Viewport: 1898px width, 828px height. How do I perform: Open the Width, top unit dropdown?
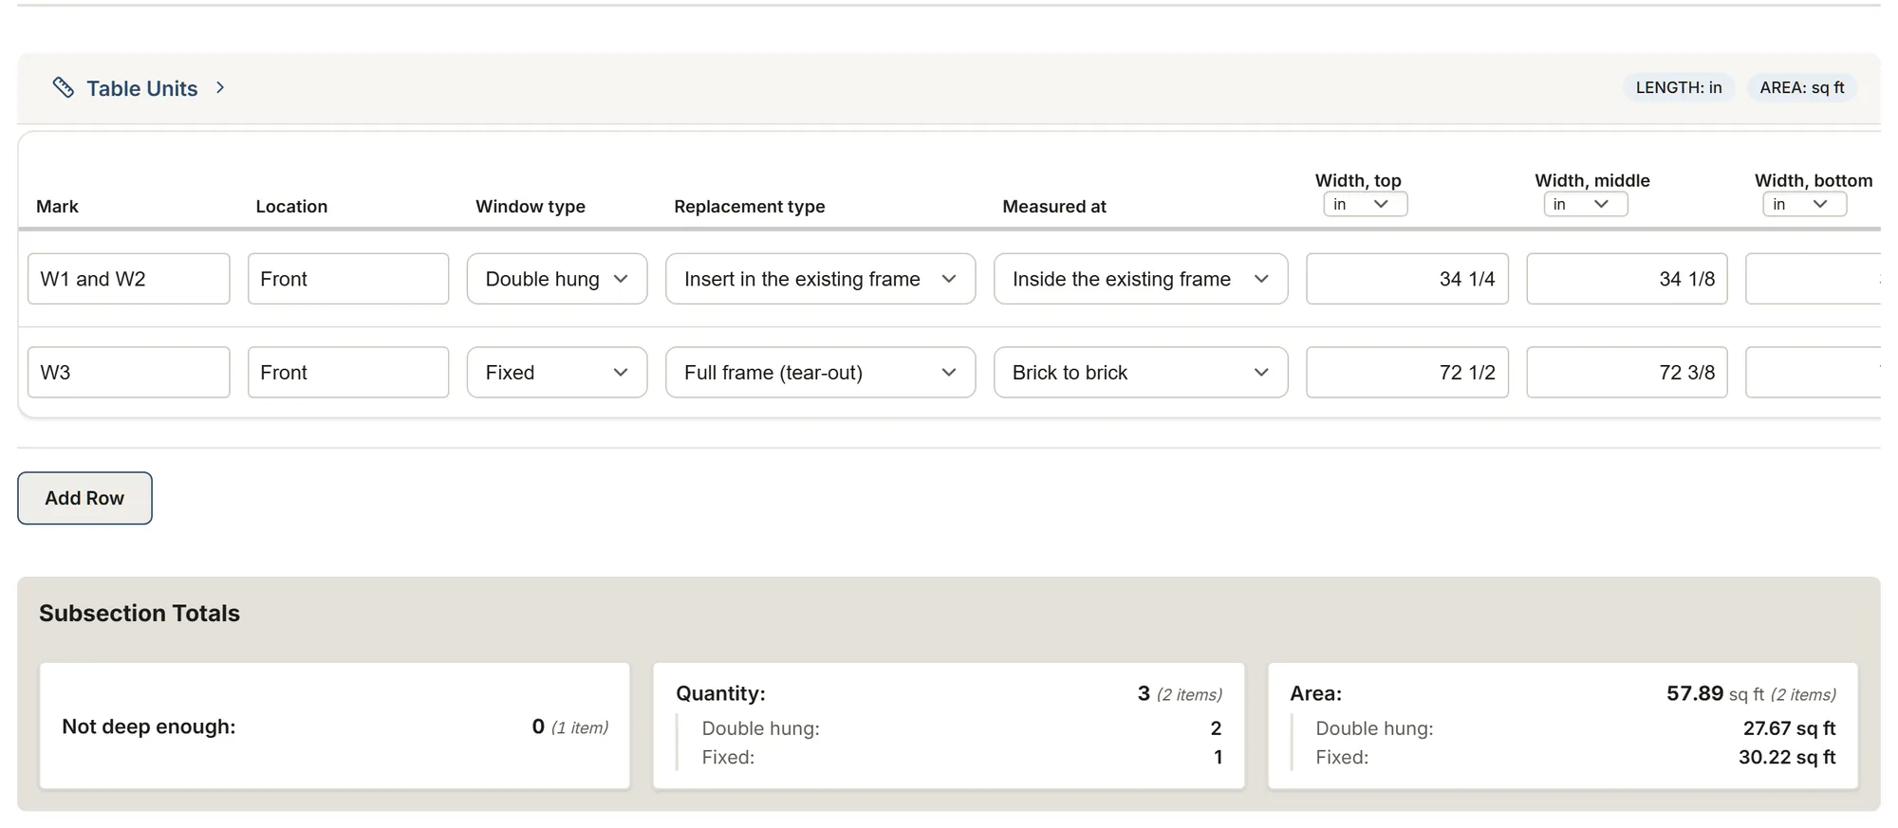1365,204
